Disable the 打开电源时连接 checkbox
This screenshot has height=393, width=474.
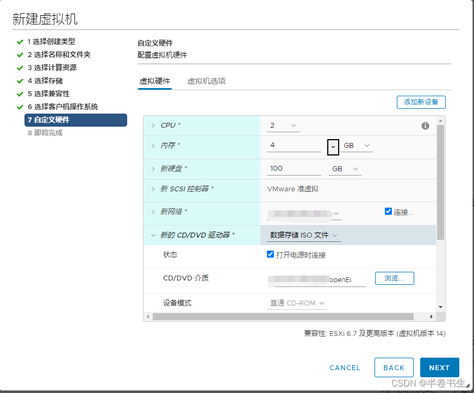coord(270,254)
